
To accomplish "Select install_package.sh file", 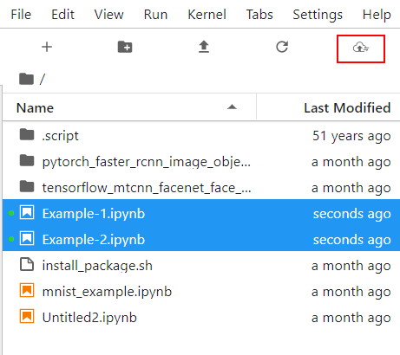I will click(x=201, y=266).
